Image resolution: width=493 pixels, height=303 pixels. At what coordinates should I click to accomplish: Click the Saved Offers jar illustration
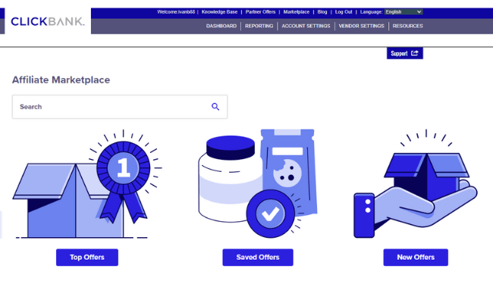point(258,183)
